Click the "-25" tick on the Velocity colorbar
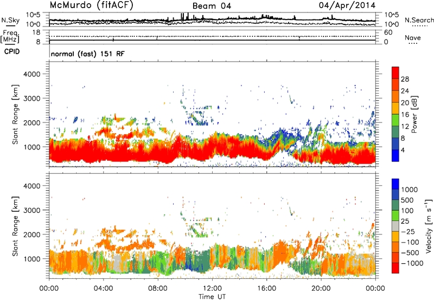Viewport: 434px width, 300px height. tap(407, 231)
